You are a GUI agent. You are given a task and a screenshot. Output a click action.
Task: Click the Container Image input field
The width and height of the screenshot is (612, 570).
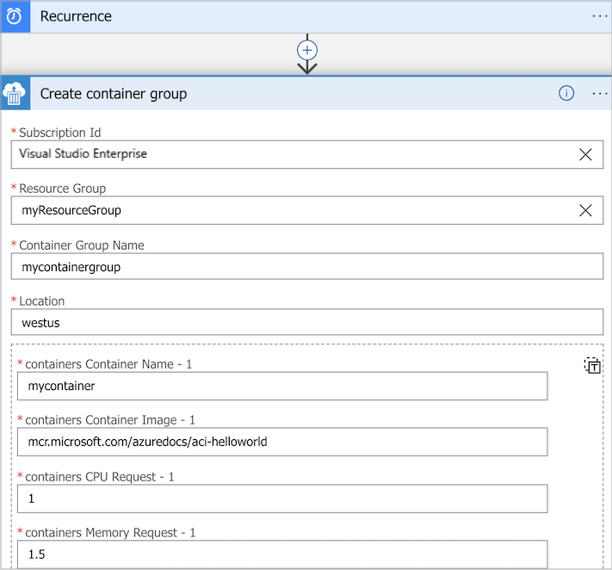pyautogui.click(x=282, y=442)
